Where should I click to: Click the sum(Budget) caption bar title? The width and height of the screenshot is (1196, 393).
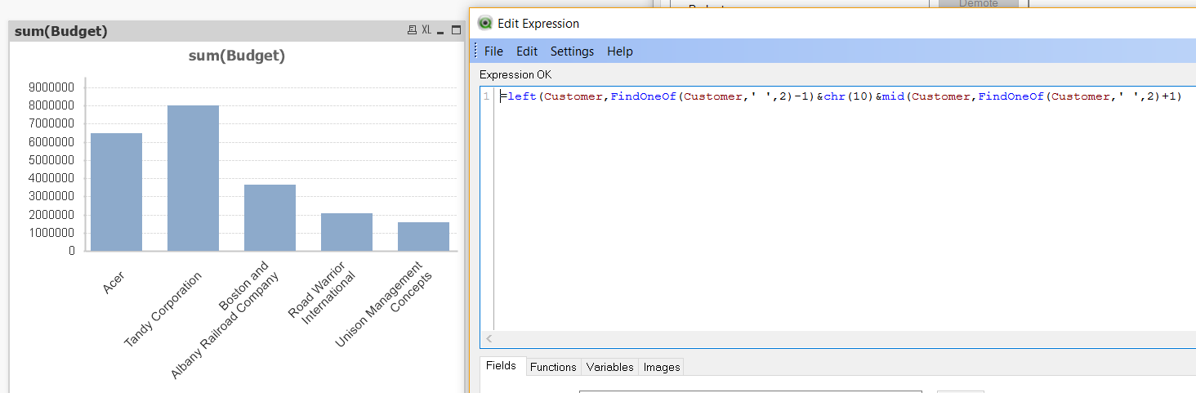[x=61, y=31]
